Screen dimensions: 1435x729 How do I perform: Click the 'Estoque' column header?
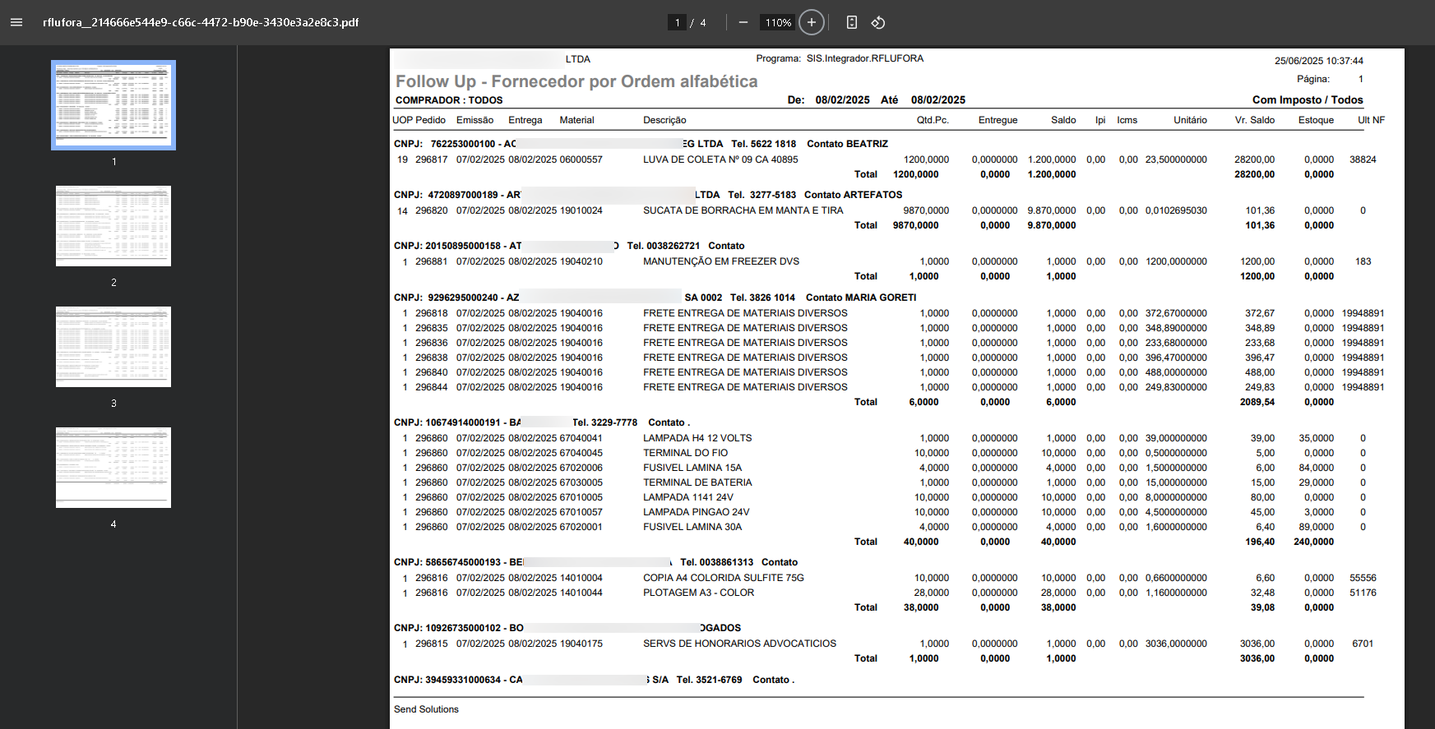pos(1316,120)
